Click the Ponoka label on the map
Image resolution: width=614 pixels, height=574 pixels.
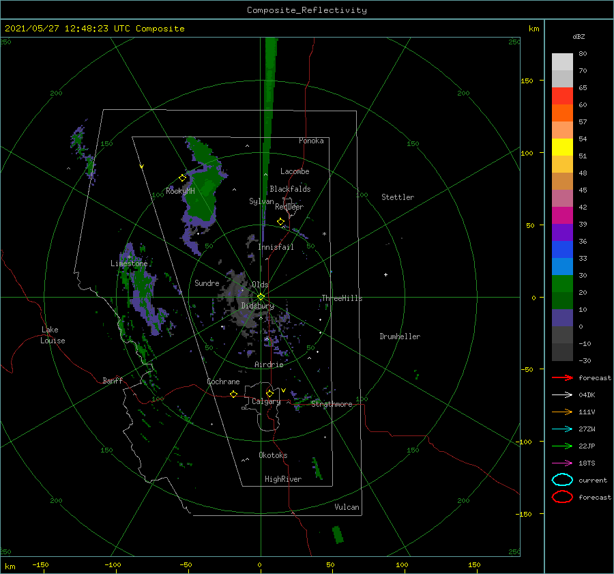click(x=311, y=141)
